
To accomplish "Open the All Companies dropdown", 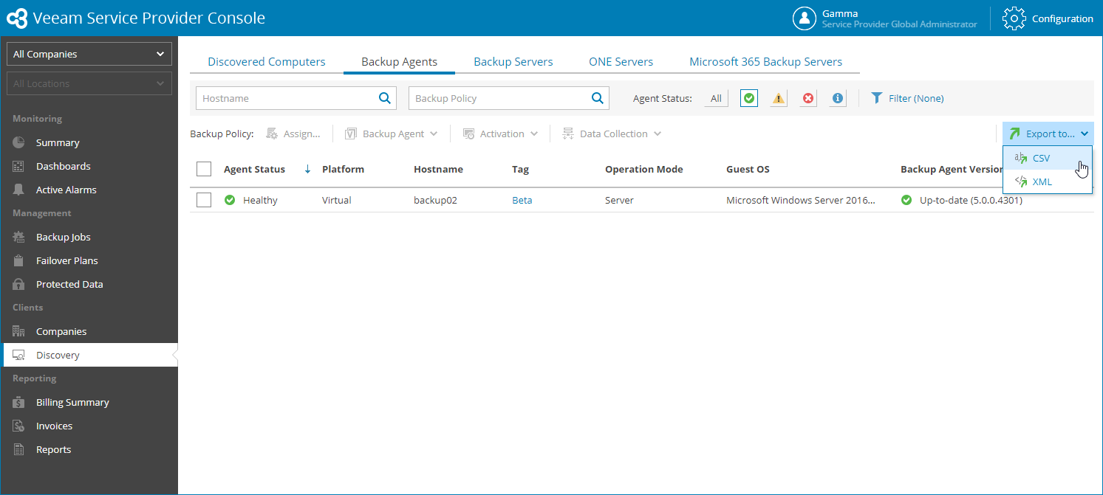I will pyautogui.click(x=89, y=54).
